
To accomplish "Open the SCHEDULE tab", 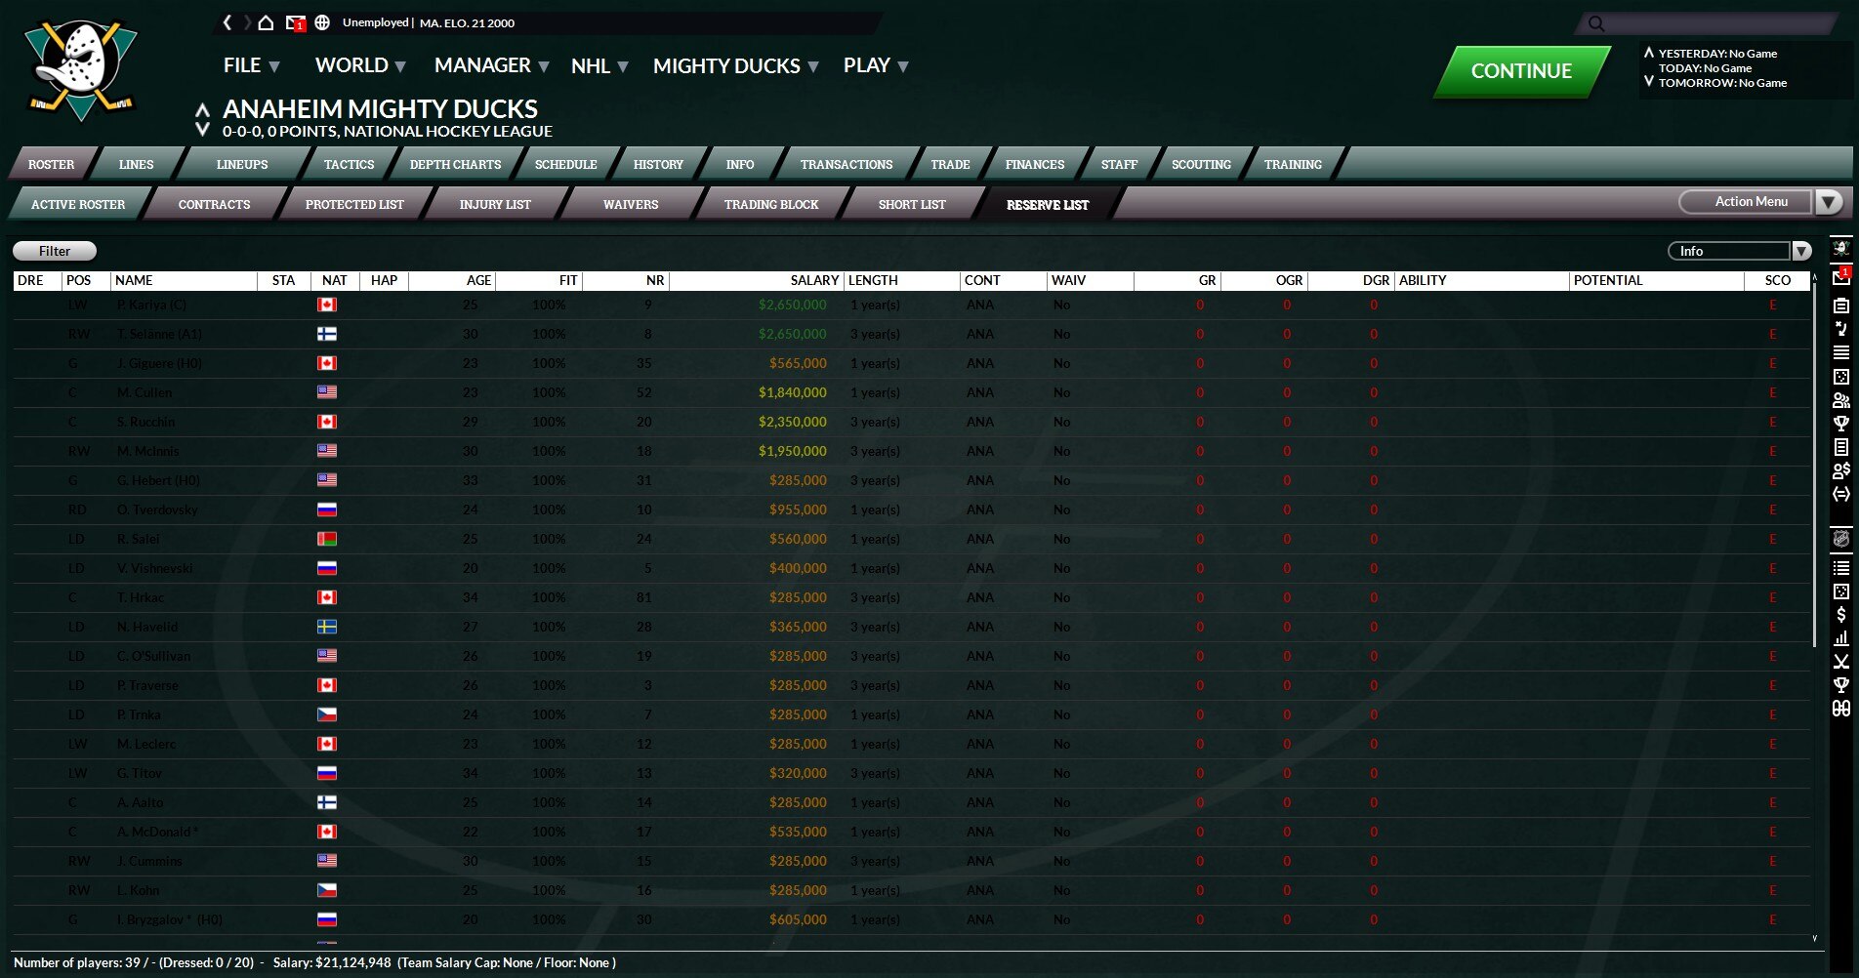I will click(565, 164).
